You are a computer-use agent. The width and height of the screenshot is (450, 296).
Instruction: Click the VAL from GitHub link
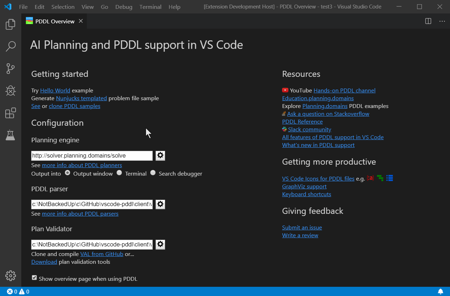point(102,254)
